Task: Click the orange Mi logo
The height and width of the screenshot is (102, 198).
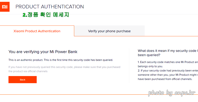Action: coord(5,7)
